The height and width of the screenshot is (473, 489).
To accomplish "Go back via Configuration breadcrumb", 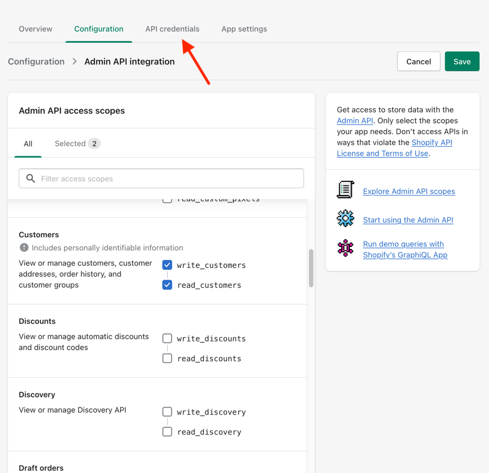I will click(36, 61).
